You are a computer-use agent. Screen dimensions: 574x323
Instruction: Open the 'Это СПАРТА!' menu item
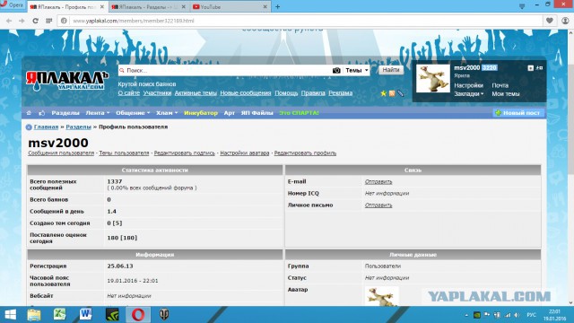click(299, 113)
